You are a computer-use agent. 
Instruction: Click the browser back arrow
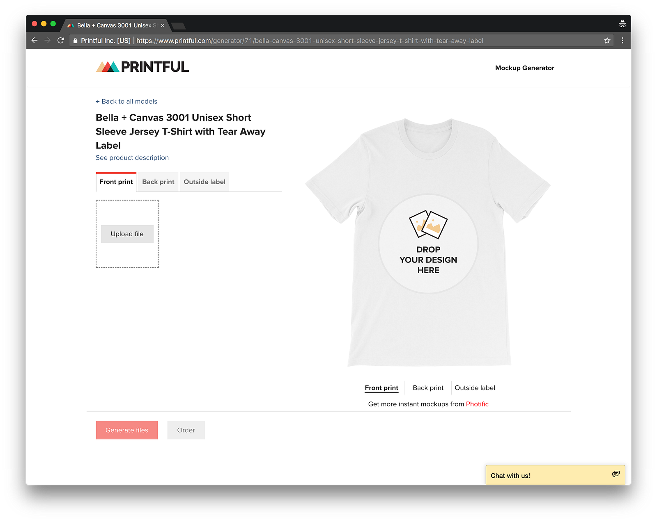[34, 41]
